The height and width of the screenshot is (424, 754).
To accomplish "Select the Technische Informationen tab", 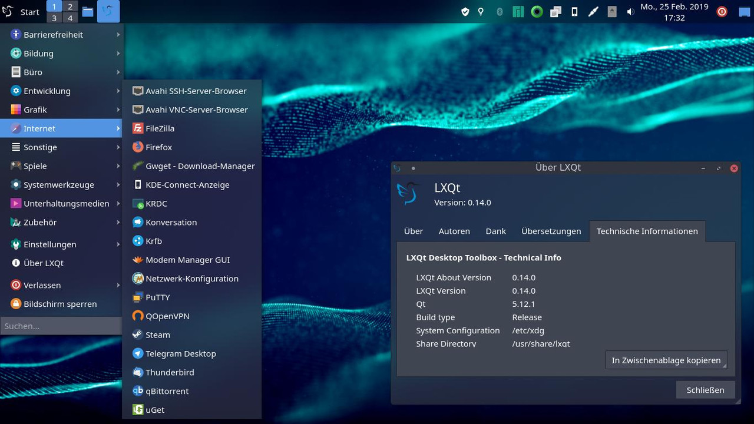I will coord(647,231).
